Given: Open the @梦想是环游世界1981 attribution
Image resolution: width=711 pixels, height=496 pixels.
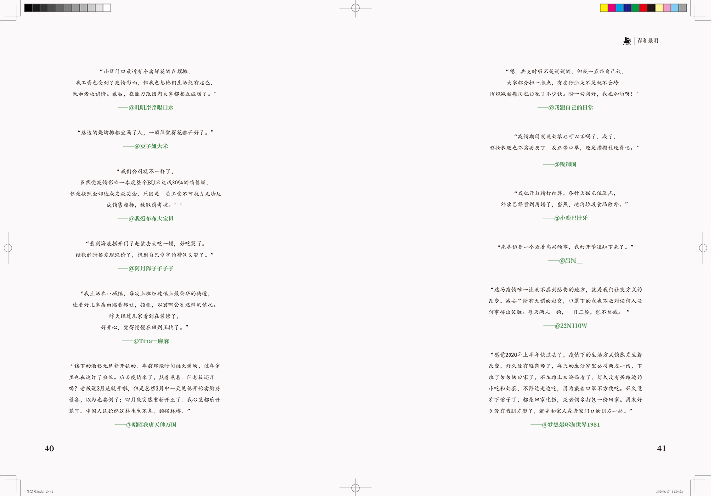Looking at the screenshot, I should click(571, 424).
